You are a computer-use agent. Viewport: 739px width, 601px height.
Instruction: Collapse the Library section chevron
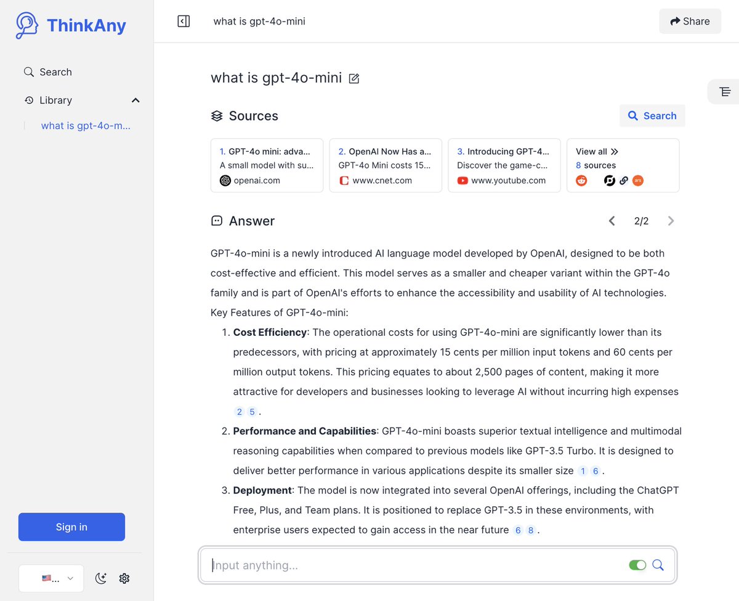click(135, 100)
